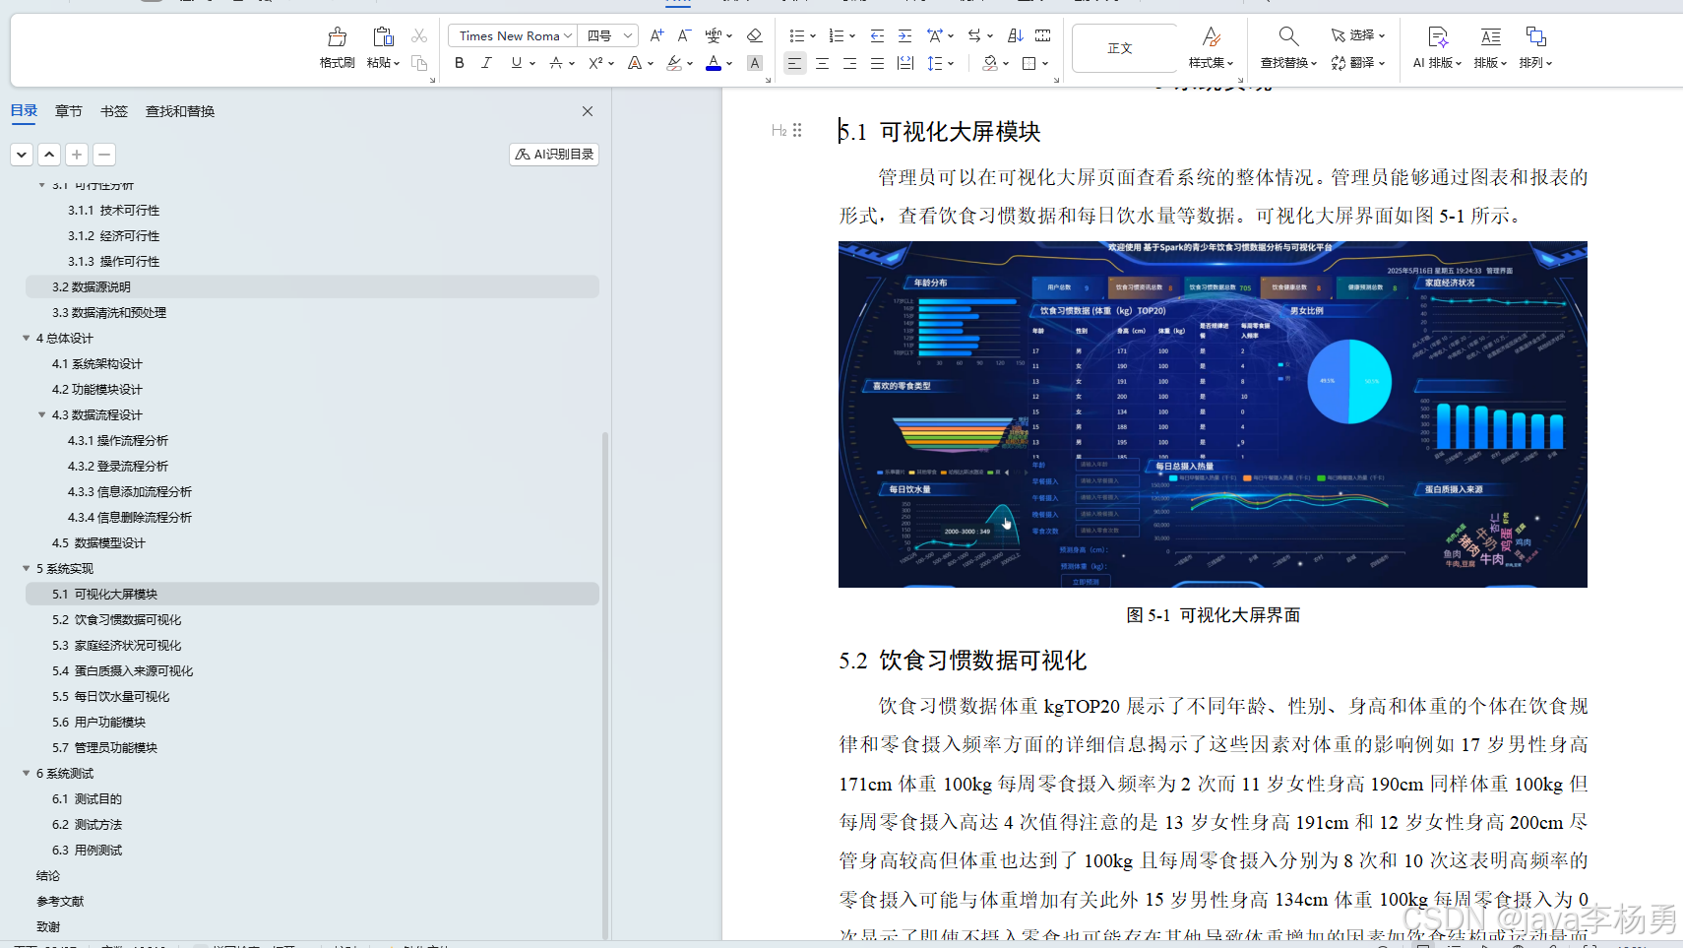1683x948 pixels.
Task: Open the 样式集 style set icon
Action: coord(1212,37)
